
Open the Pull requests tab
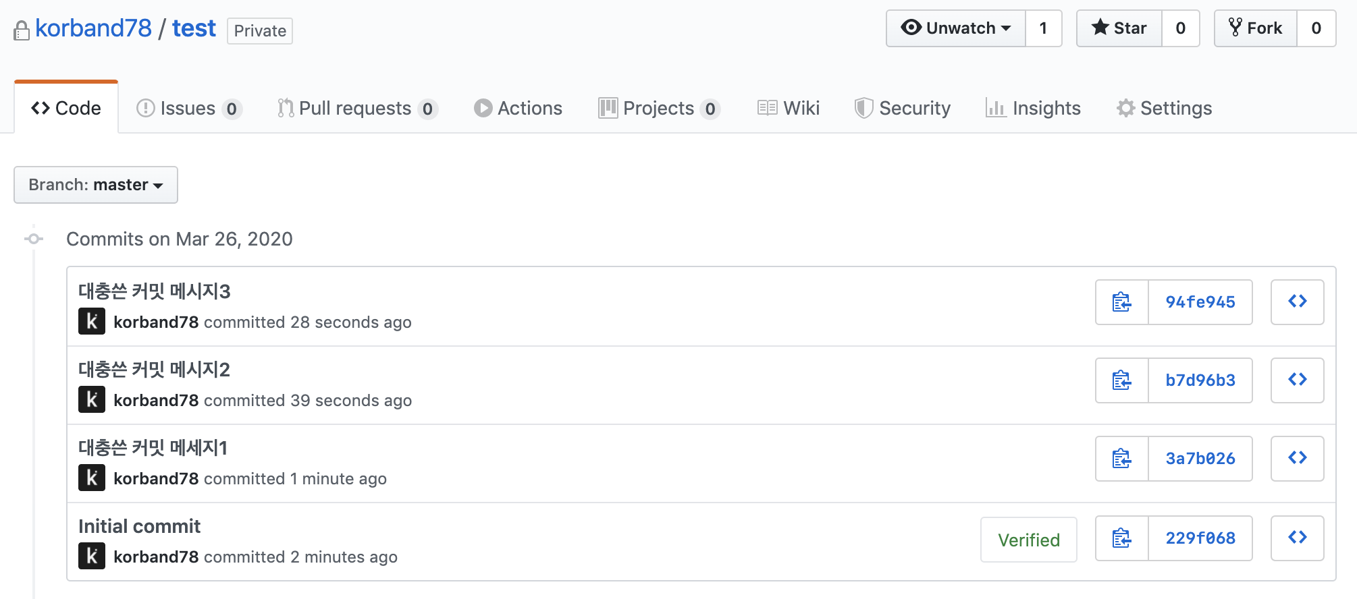pyautogui.click(x=358, y=109)
